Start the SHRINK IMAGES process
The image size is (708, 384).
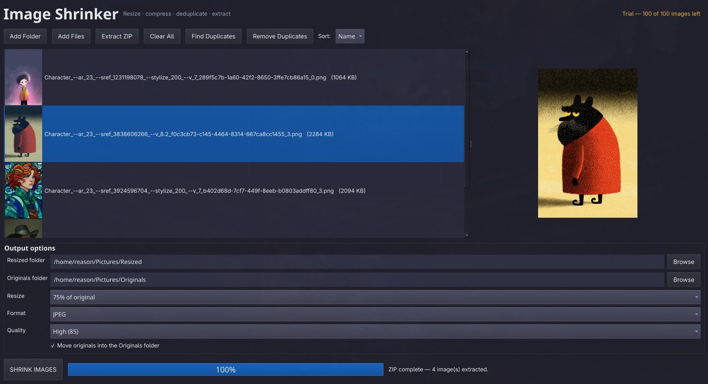33,369
